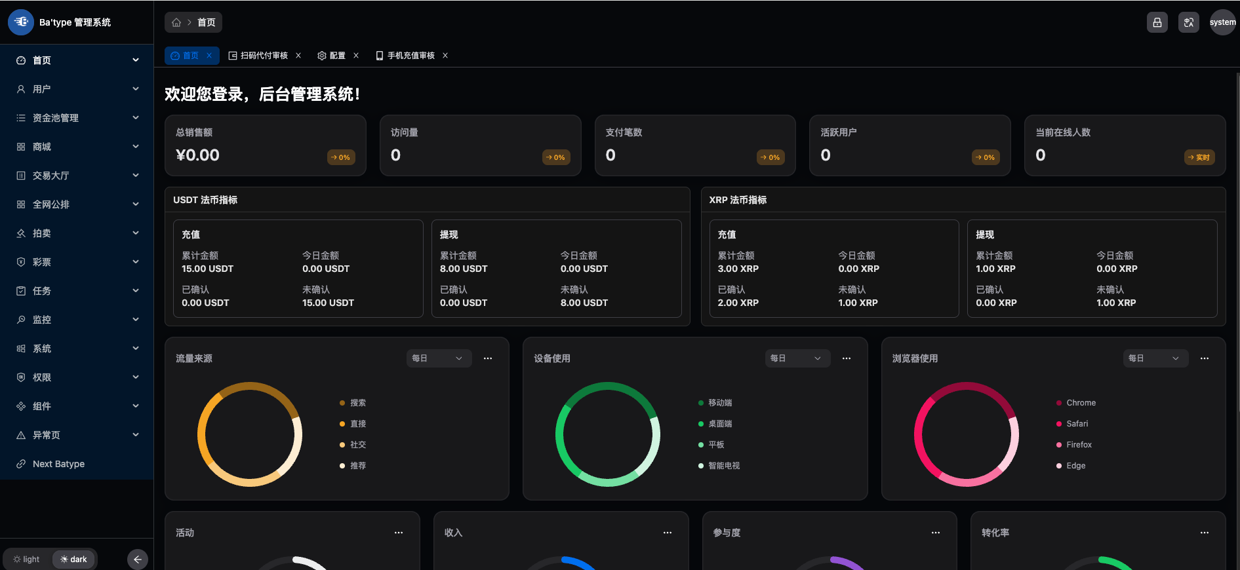
Task: Click the 系统 sidebar icon
Action: point(21,349)
